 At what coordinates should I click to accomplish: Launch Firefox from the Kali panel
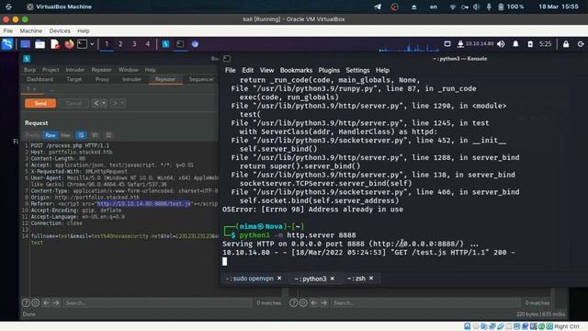pos(69,44)
